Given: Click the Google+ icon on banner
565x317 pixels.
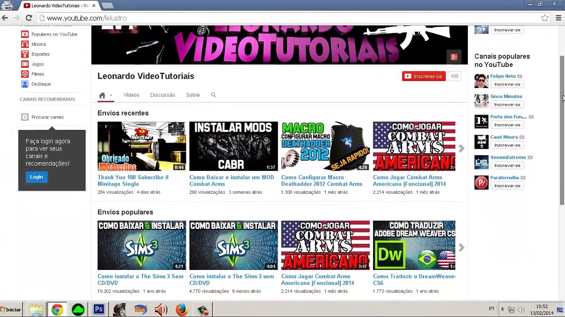Looking at the screenshot, I should click(454, 57).
